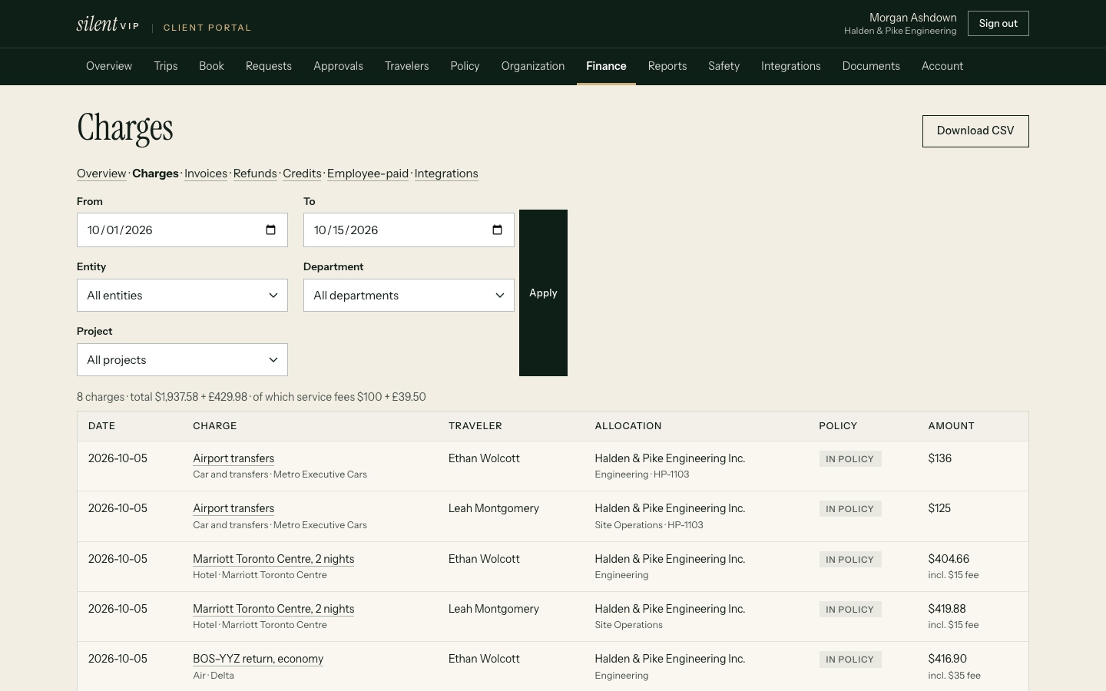Open the From date calendar picker icon
1106x691 pixels.
click(270, 230)
